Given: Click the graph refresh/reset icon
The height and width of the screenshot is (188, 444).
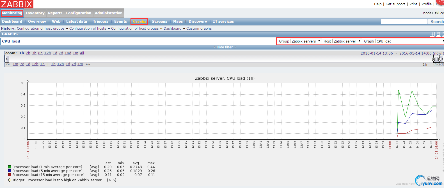Looking at the screenshot, I should 438,34.
